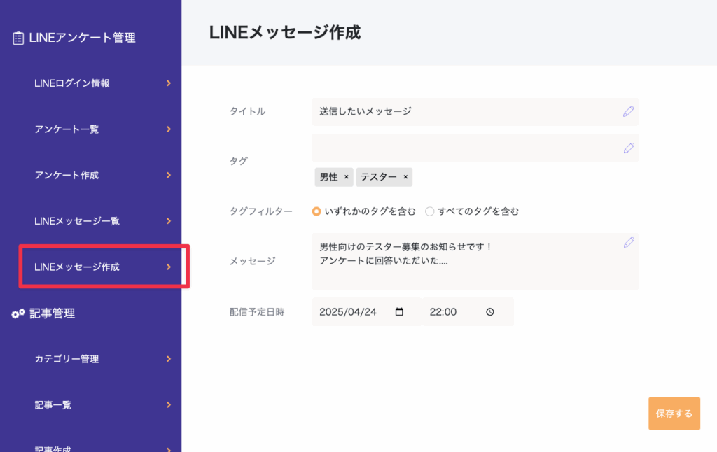Viewport: 717px width, 452px height.
Task: Click the clipboard icon beside LINEアンケート管理
Action: coord(18,38)
